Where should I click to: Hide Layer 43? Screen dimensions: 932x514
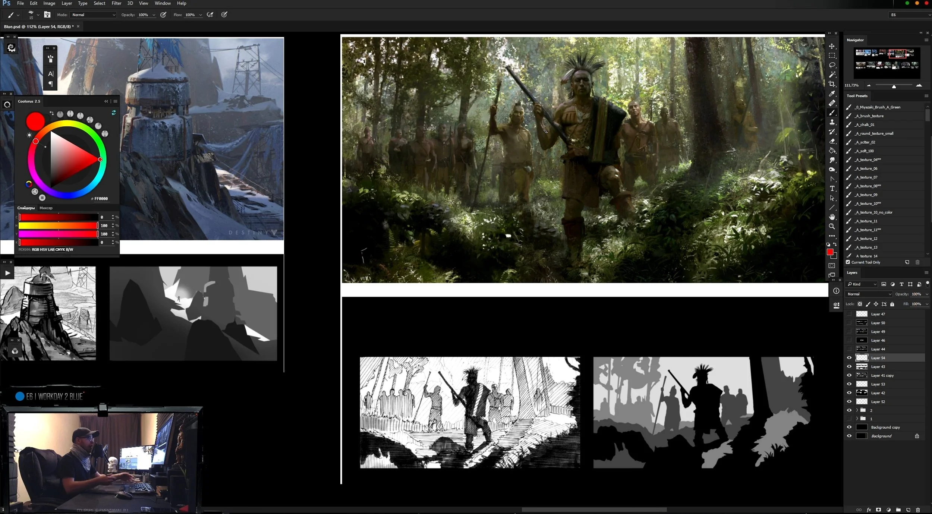tap(849, 366)
